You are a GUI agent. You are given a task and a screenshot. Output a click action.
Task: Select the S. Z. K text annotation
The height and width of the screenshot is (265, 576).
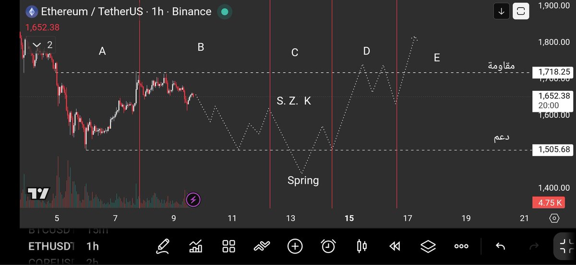tap(294, 101)
